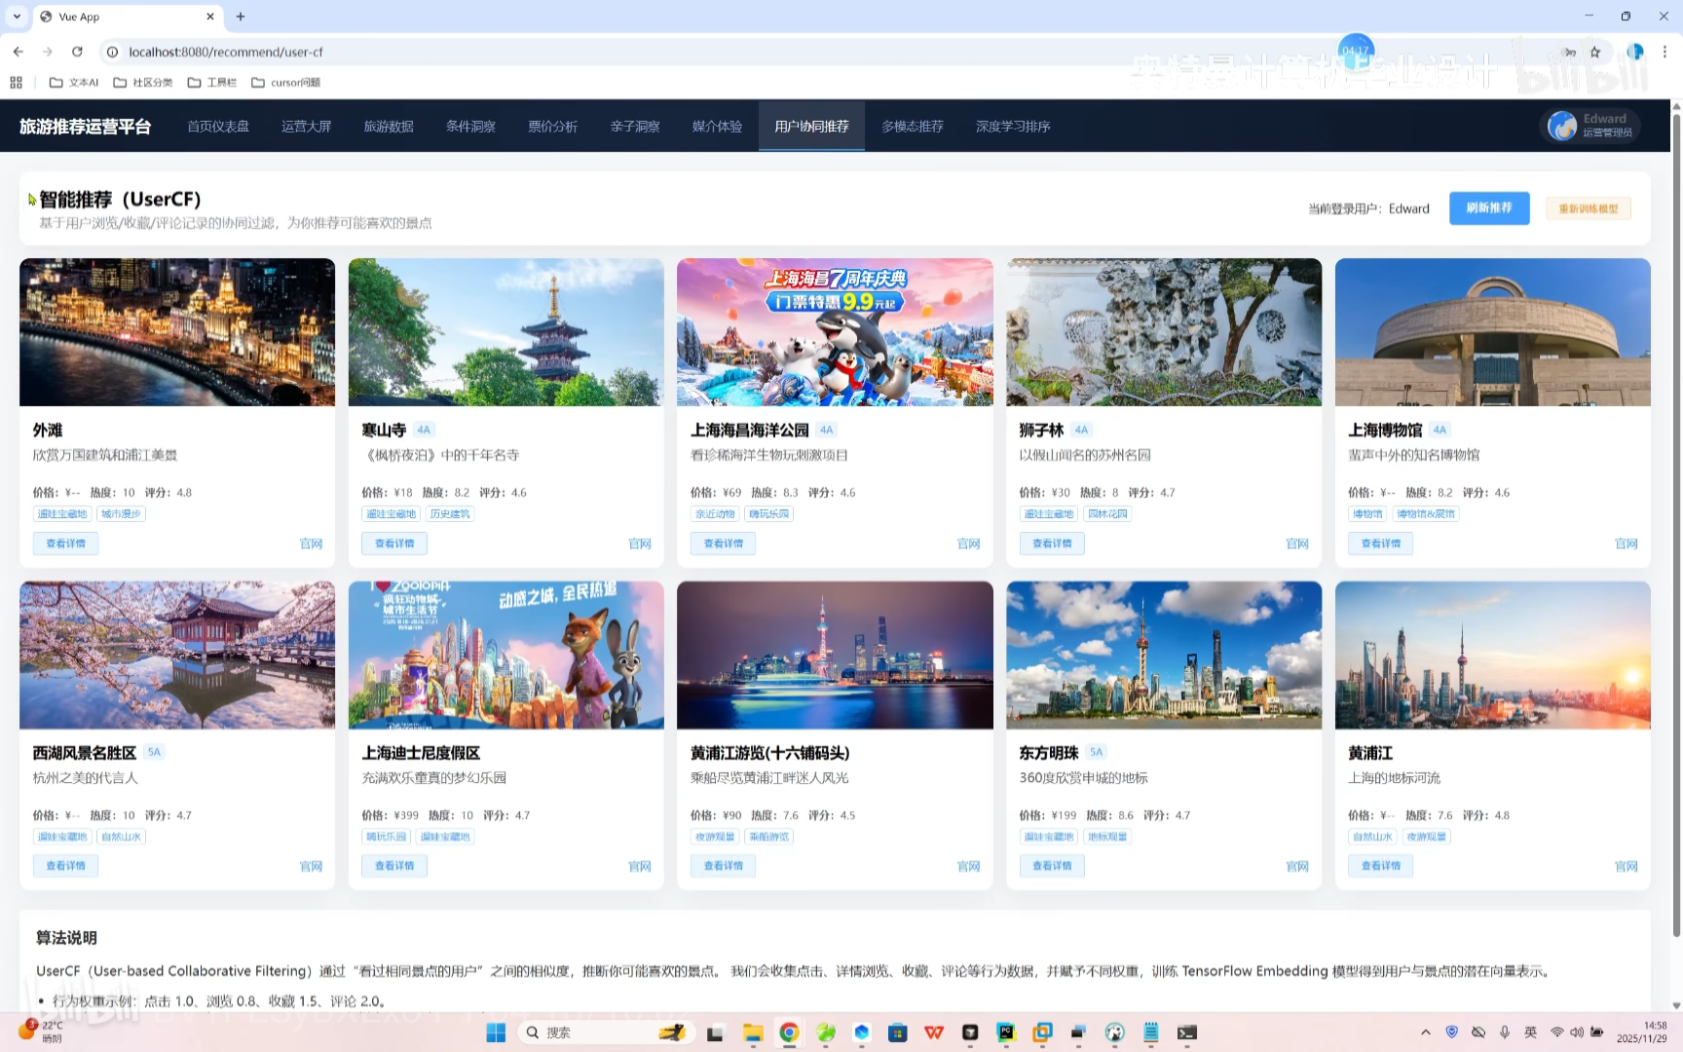The width and height of the screenshot is (1683, 1052).
Task: Open the bookmarks apps grid icon
Action: pos(16,83)
